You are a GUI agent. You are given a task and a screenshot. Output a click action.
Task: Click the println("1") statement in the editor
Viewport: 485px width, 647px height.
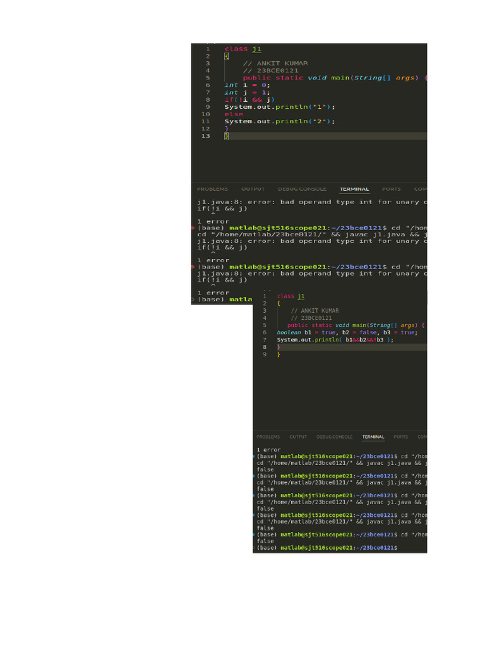(280, 107)
